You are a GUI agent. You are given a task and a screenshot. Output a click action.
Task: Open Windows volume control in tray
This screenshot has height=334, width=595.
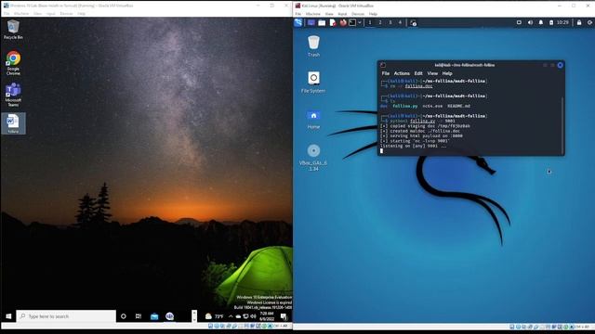click(253, 316)
